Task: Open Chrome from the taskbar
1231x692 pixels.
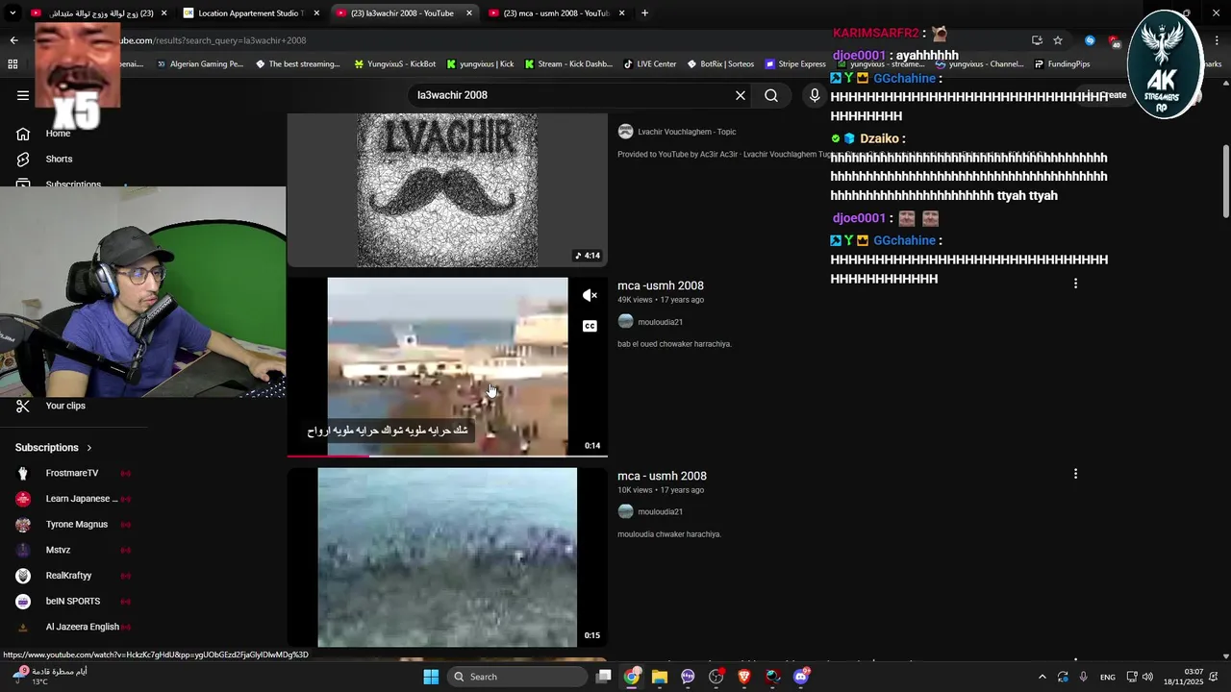Action: [x=631, y=677]
